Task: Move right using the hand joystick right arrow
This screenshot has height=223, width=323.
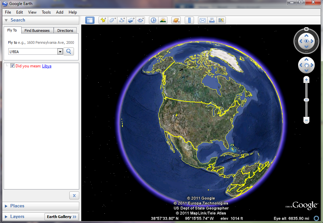Action: click(312, 65)
